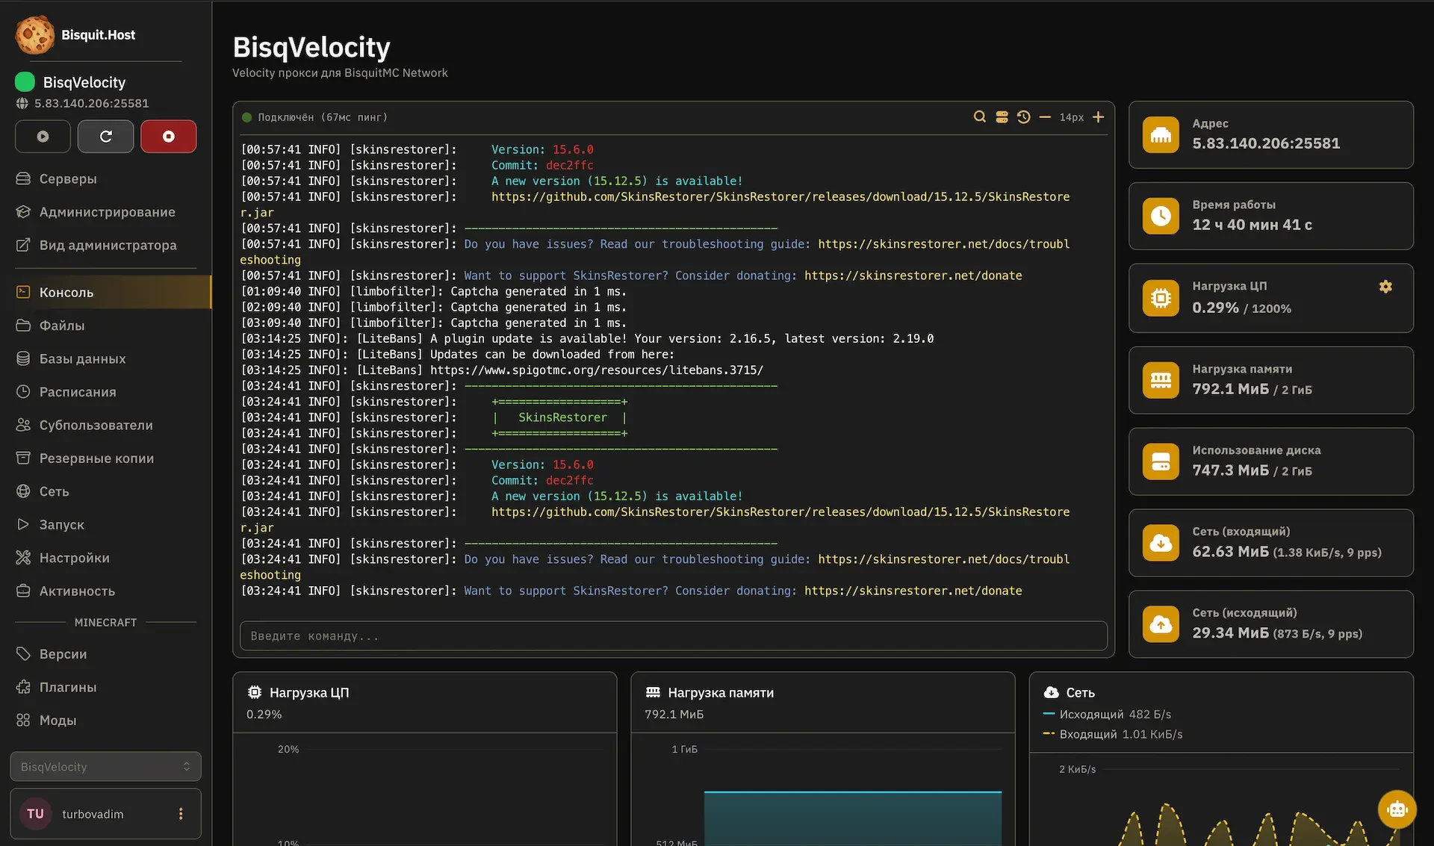
Task: Open console command history clock icon
Action: coord(1023,117)
